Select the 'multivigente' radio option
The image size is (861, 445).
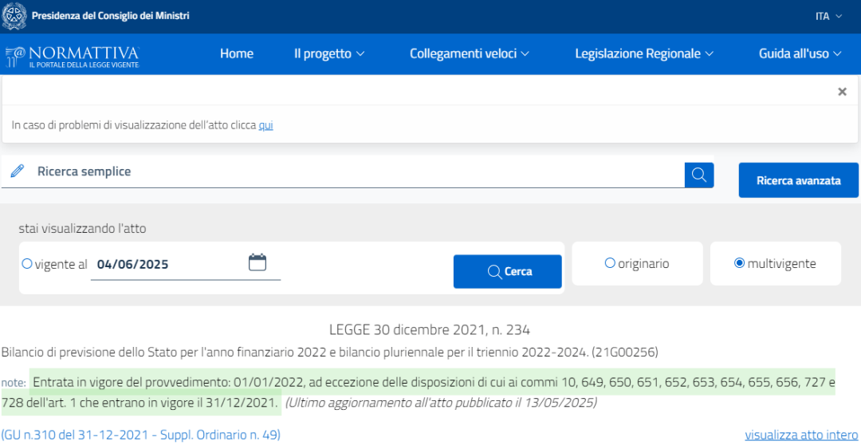[x=739, y=263]
